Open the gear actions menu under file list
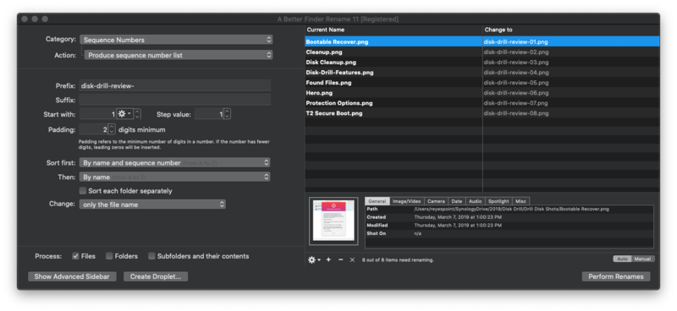Image resolution: width=677 pixels, height=311 pixels. [x=314, y=260]
